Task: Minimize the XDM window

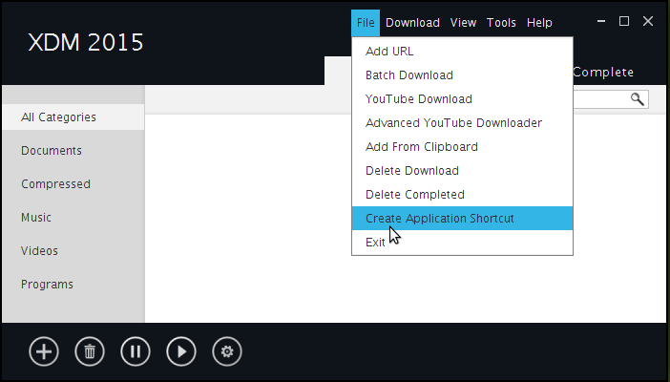Action: tap(601, 21)
